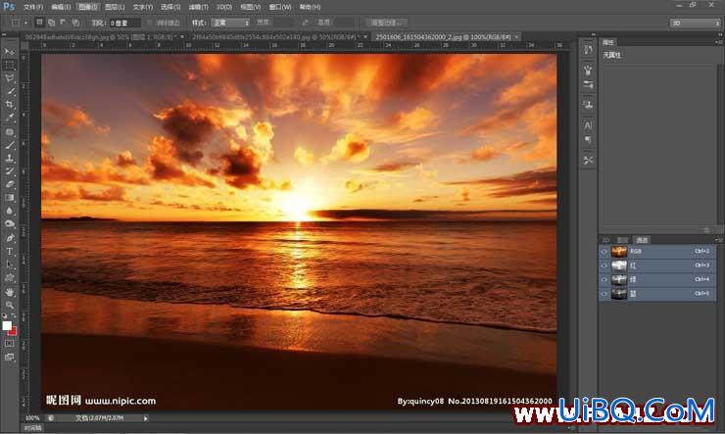The width and height of the screenshot is (725, 434).
Task: Hide the Red (红) channel eye icon
Action: pos(604,265)
